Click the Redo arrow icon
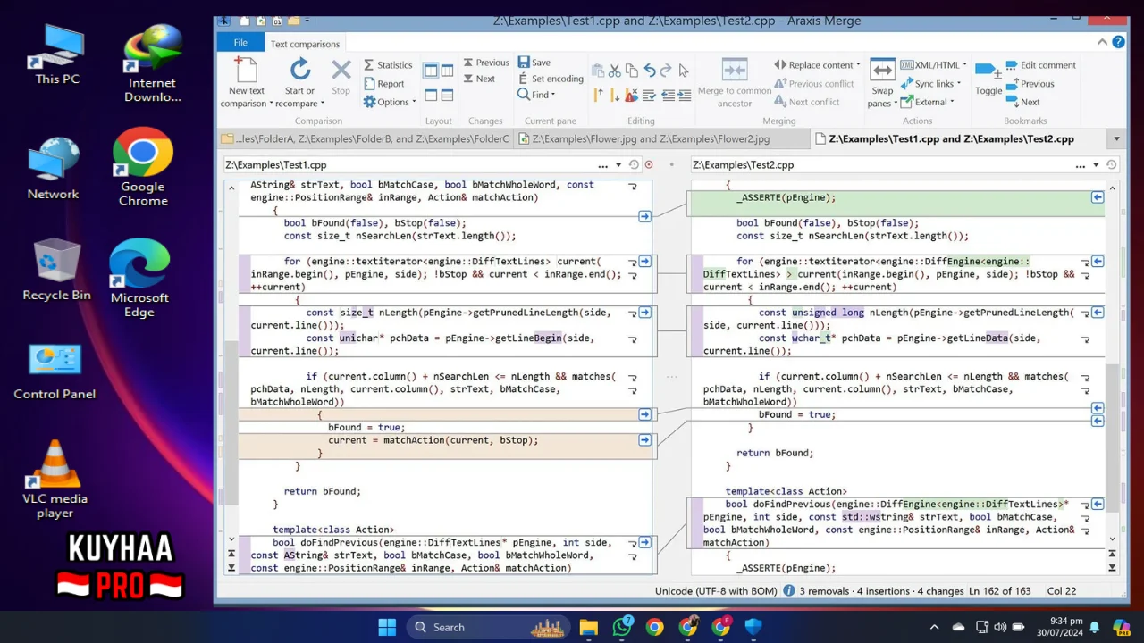This screenshot has width=1144, height=643. coord(667,71)
